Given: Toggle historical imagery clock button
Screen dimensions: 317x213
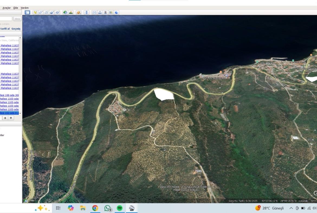Looking at the screenshot, I should [65, 12].
